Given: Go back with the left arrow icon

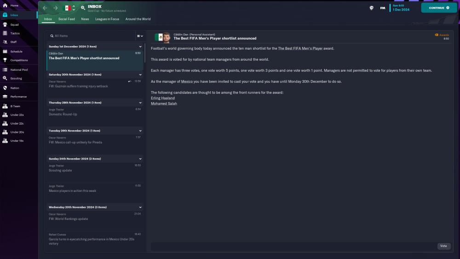Looking at the screenshot, I should point(45,8).
